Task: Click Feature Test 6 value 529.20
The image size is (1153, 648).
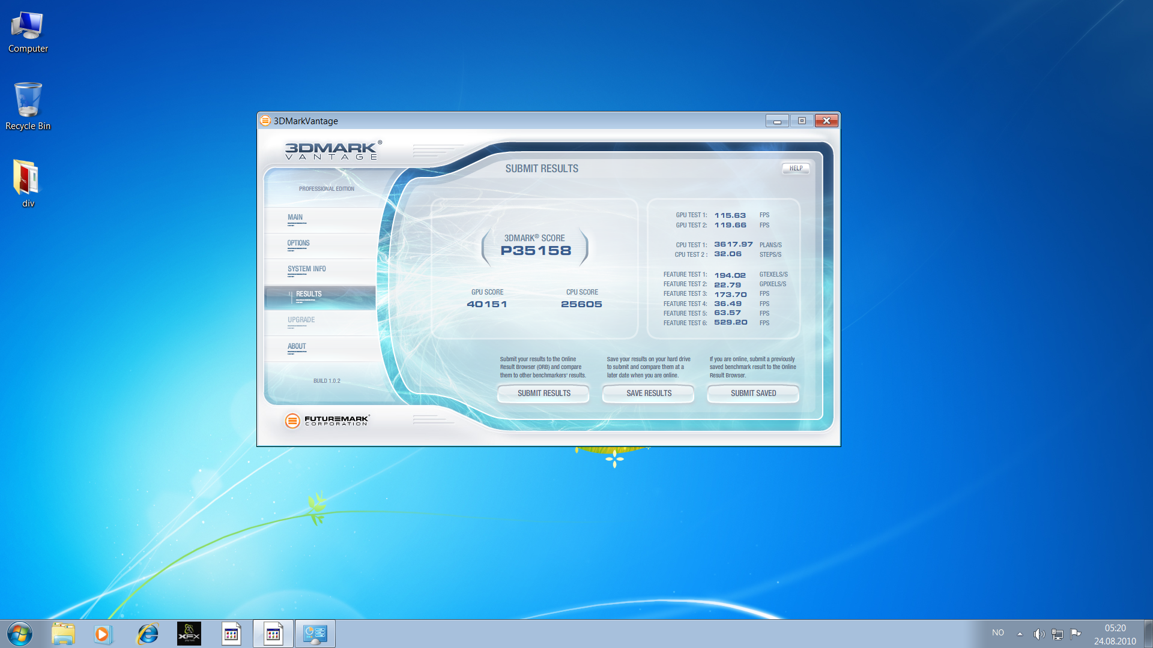Action: point(731,323)
